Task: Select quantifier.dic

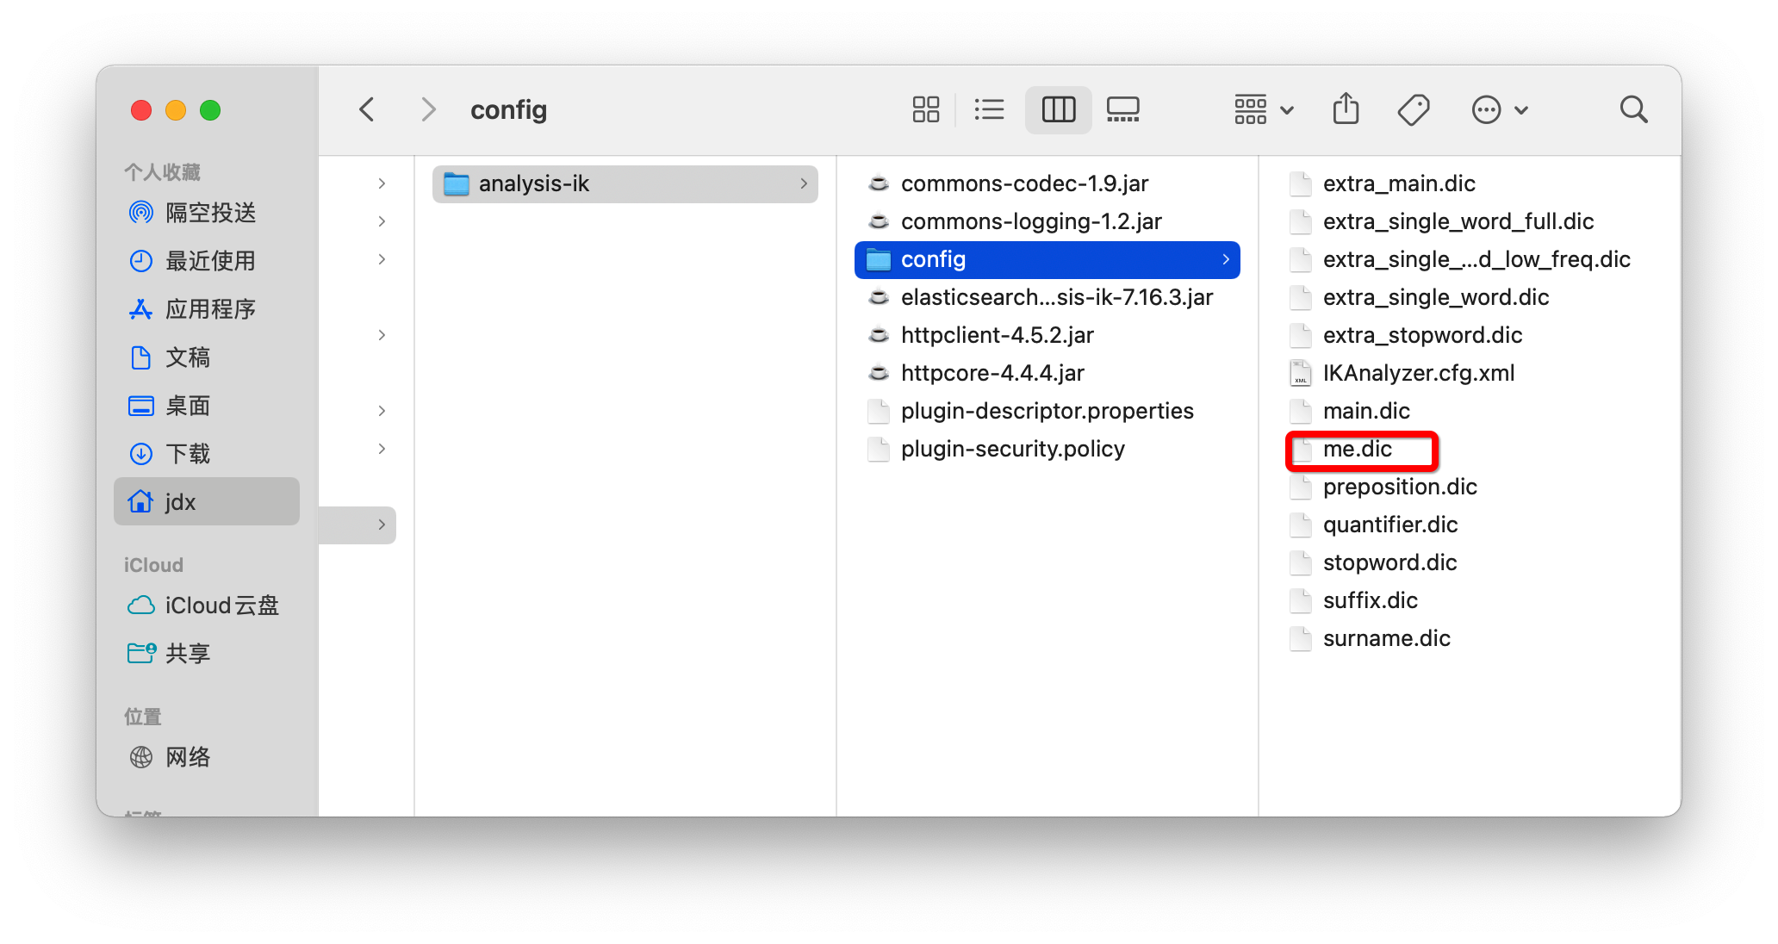Action: 1470,525
